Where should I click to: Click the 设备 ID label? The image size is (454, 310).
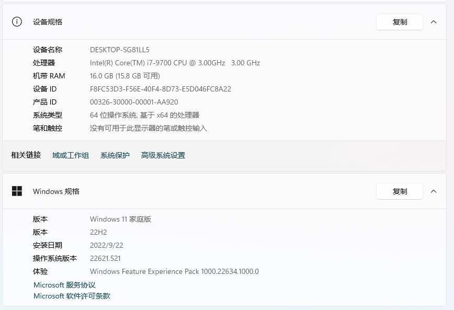pos(44,89)
